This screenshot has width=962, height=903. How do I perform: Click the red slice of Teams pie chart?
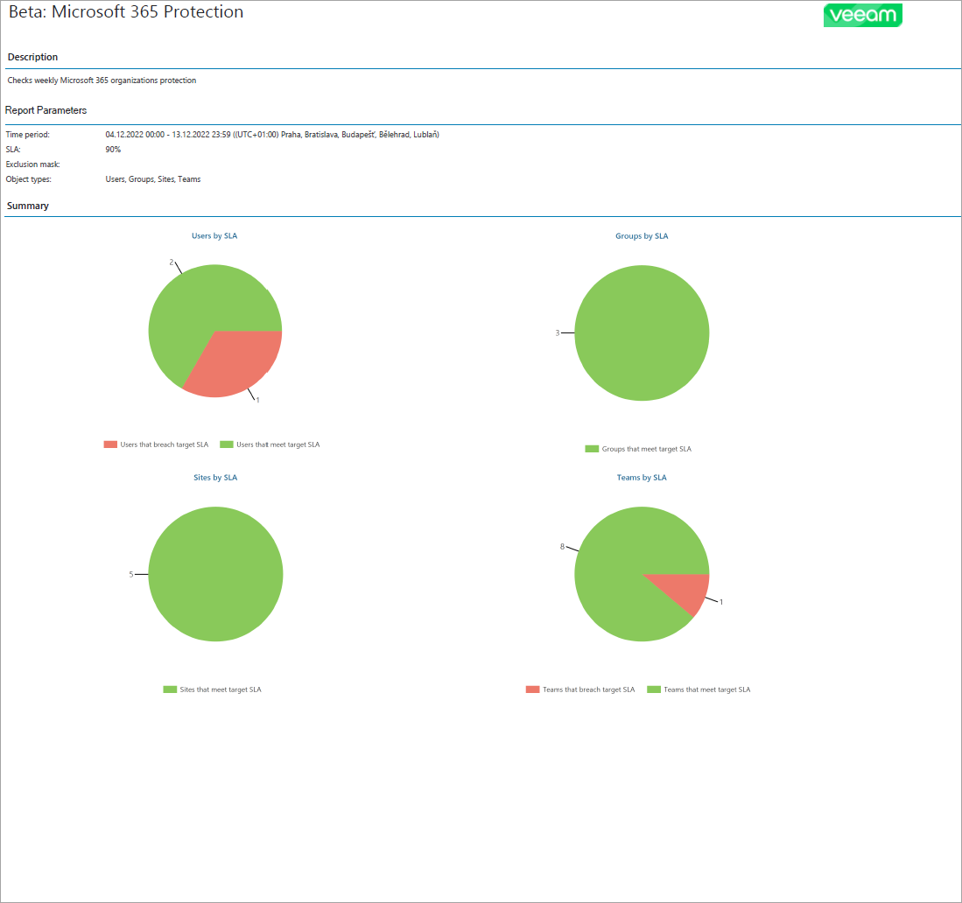point(686,590)
